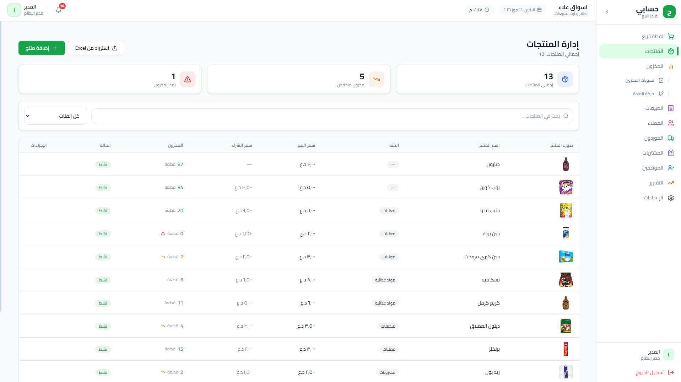Click إضافة منتج add product button
The width and height of the screenshot is (681, 382).
point(42,48)
